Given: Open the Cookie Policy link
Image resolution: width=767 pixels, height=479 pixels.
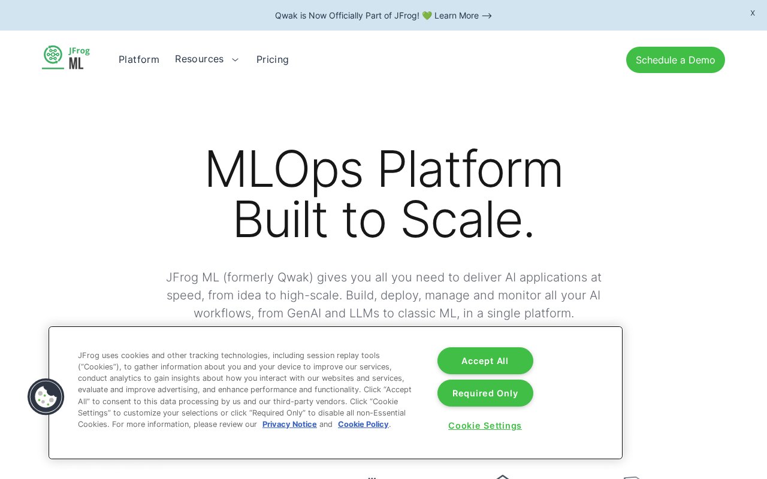Looking at the screenshot, I should (x=363, y=424).
